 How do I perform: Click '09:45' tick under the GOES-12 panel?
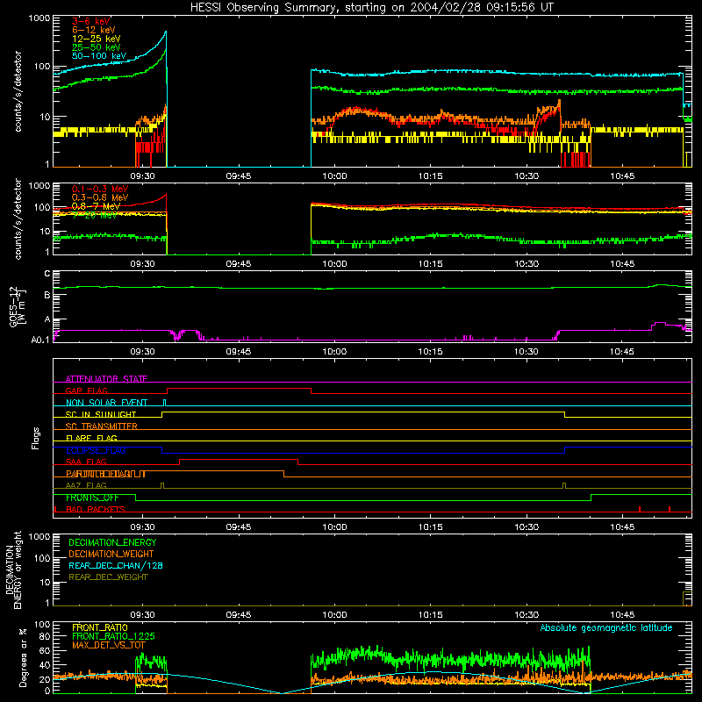[238, 352]
